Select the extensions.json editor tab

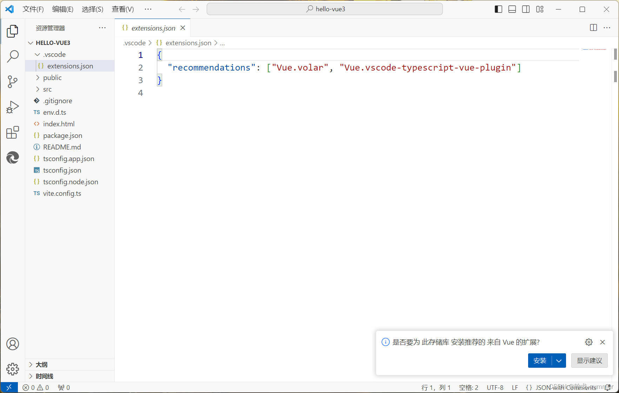coord(153,28)
